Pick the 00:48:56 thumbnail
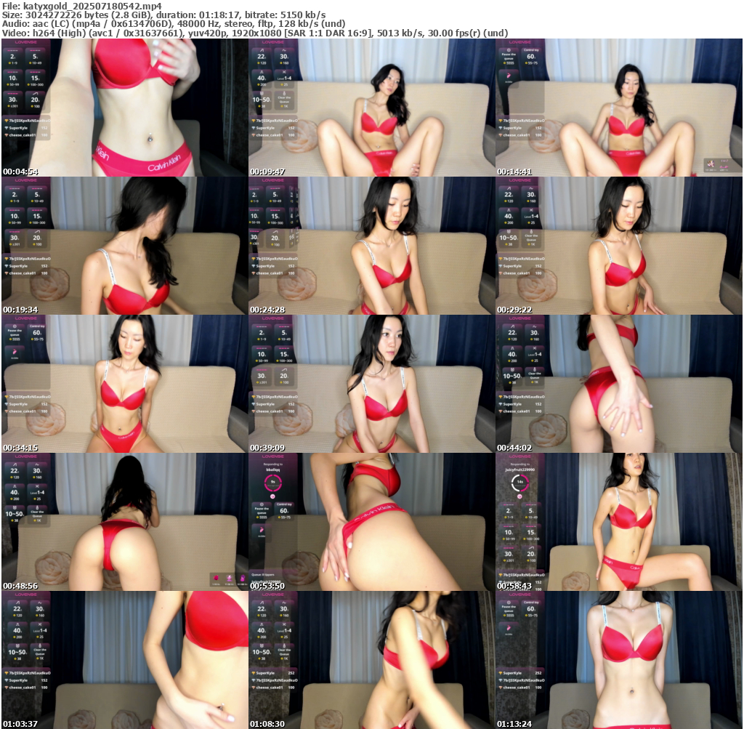The width and height of the screenshot is (744, 729). pos(125,522)
